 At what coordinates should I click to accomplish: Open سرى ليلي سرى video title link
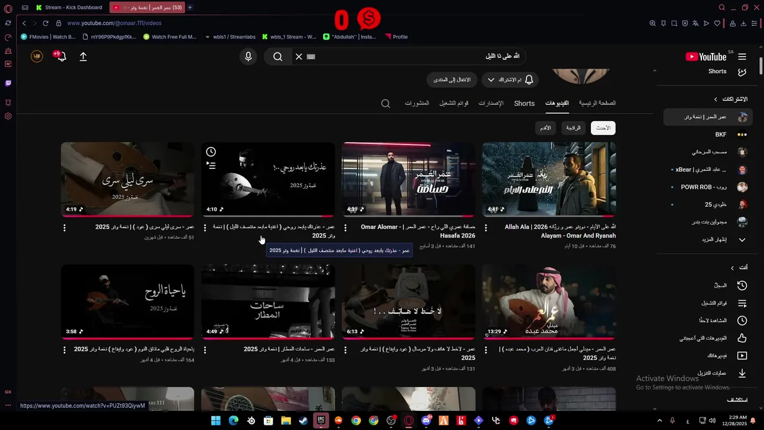pyautogui.click(x=144, y=227)
